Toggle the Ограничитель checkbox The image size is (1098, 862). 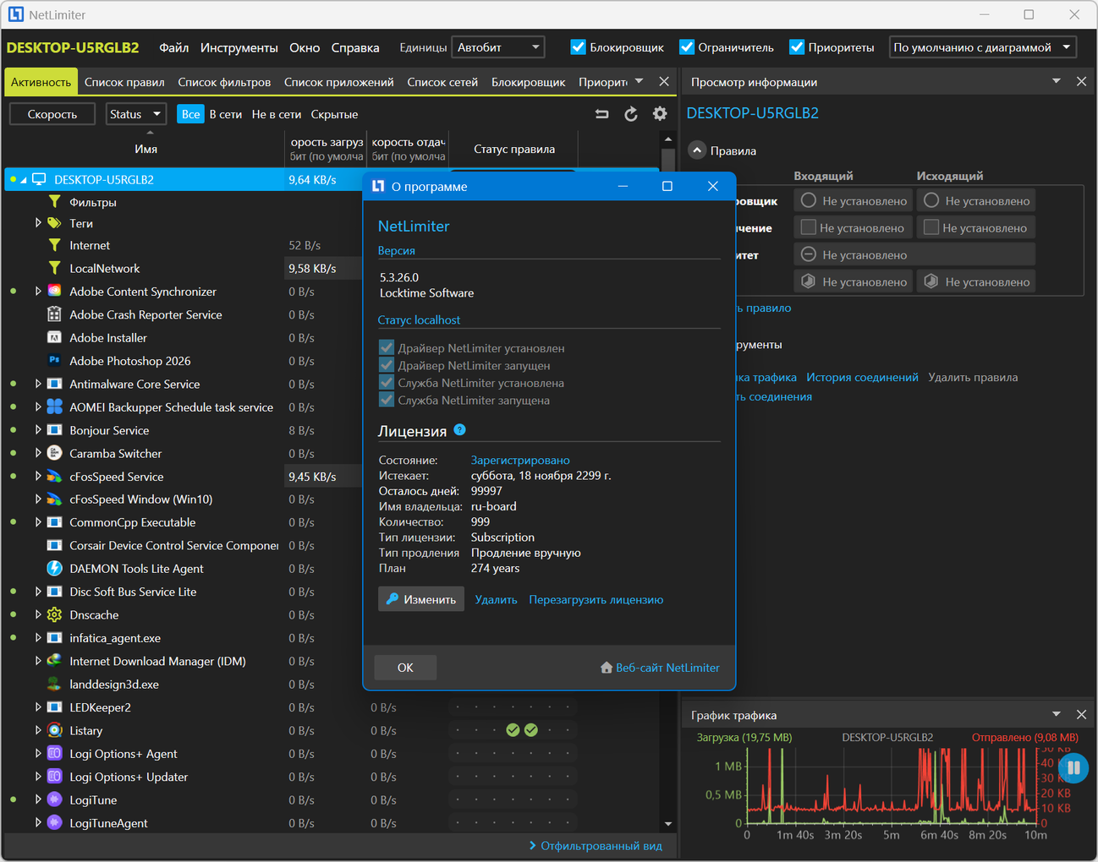[687, 47]
